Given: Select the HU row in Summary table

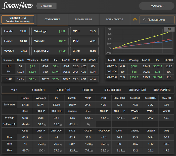Looking at the screenshot, I should (x=50, y=66).
